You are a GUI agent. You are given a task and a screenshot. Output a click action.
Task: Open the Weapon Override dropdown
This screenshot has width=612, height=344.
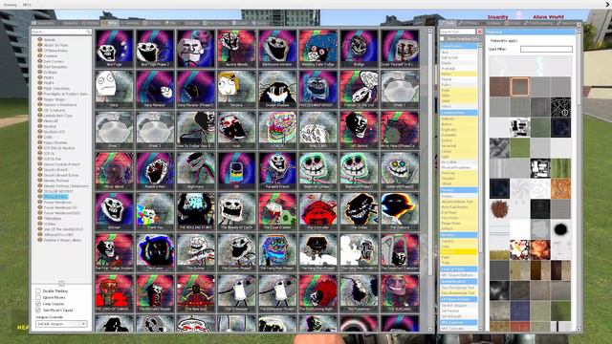[61, 324]
